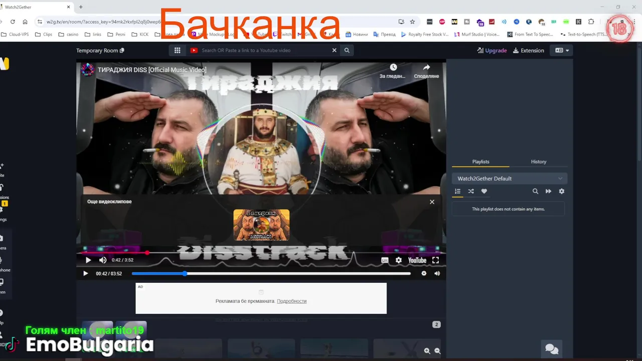Toggle YouTube subtitles

tap(385, 260)
